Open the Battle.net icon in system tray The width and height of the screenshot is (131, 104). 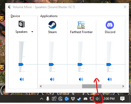tap(67, 99)
